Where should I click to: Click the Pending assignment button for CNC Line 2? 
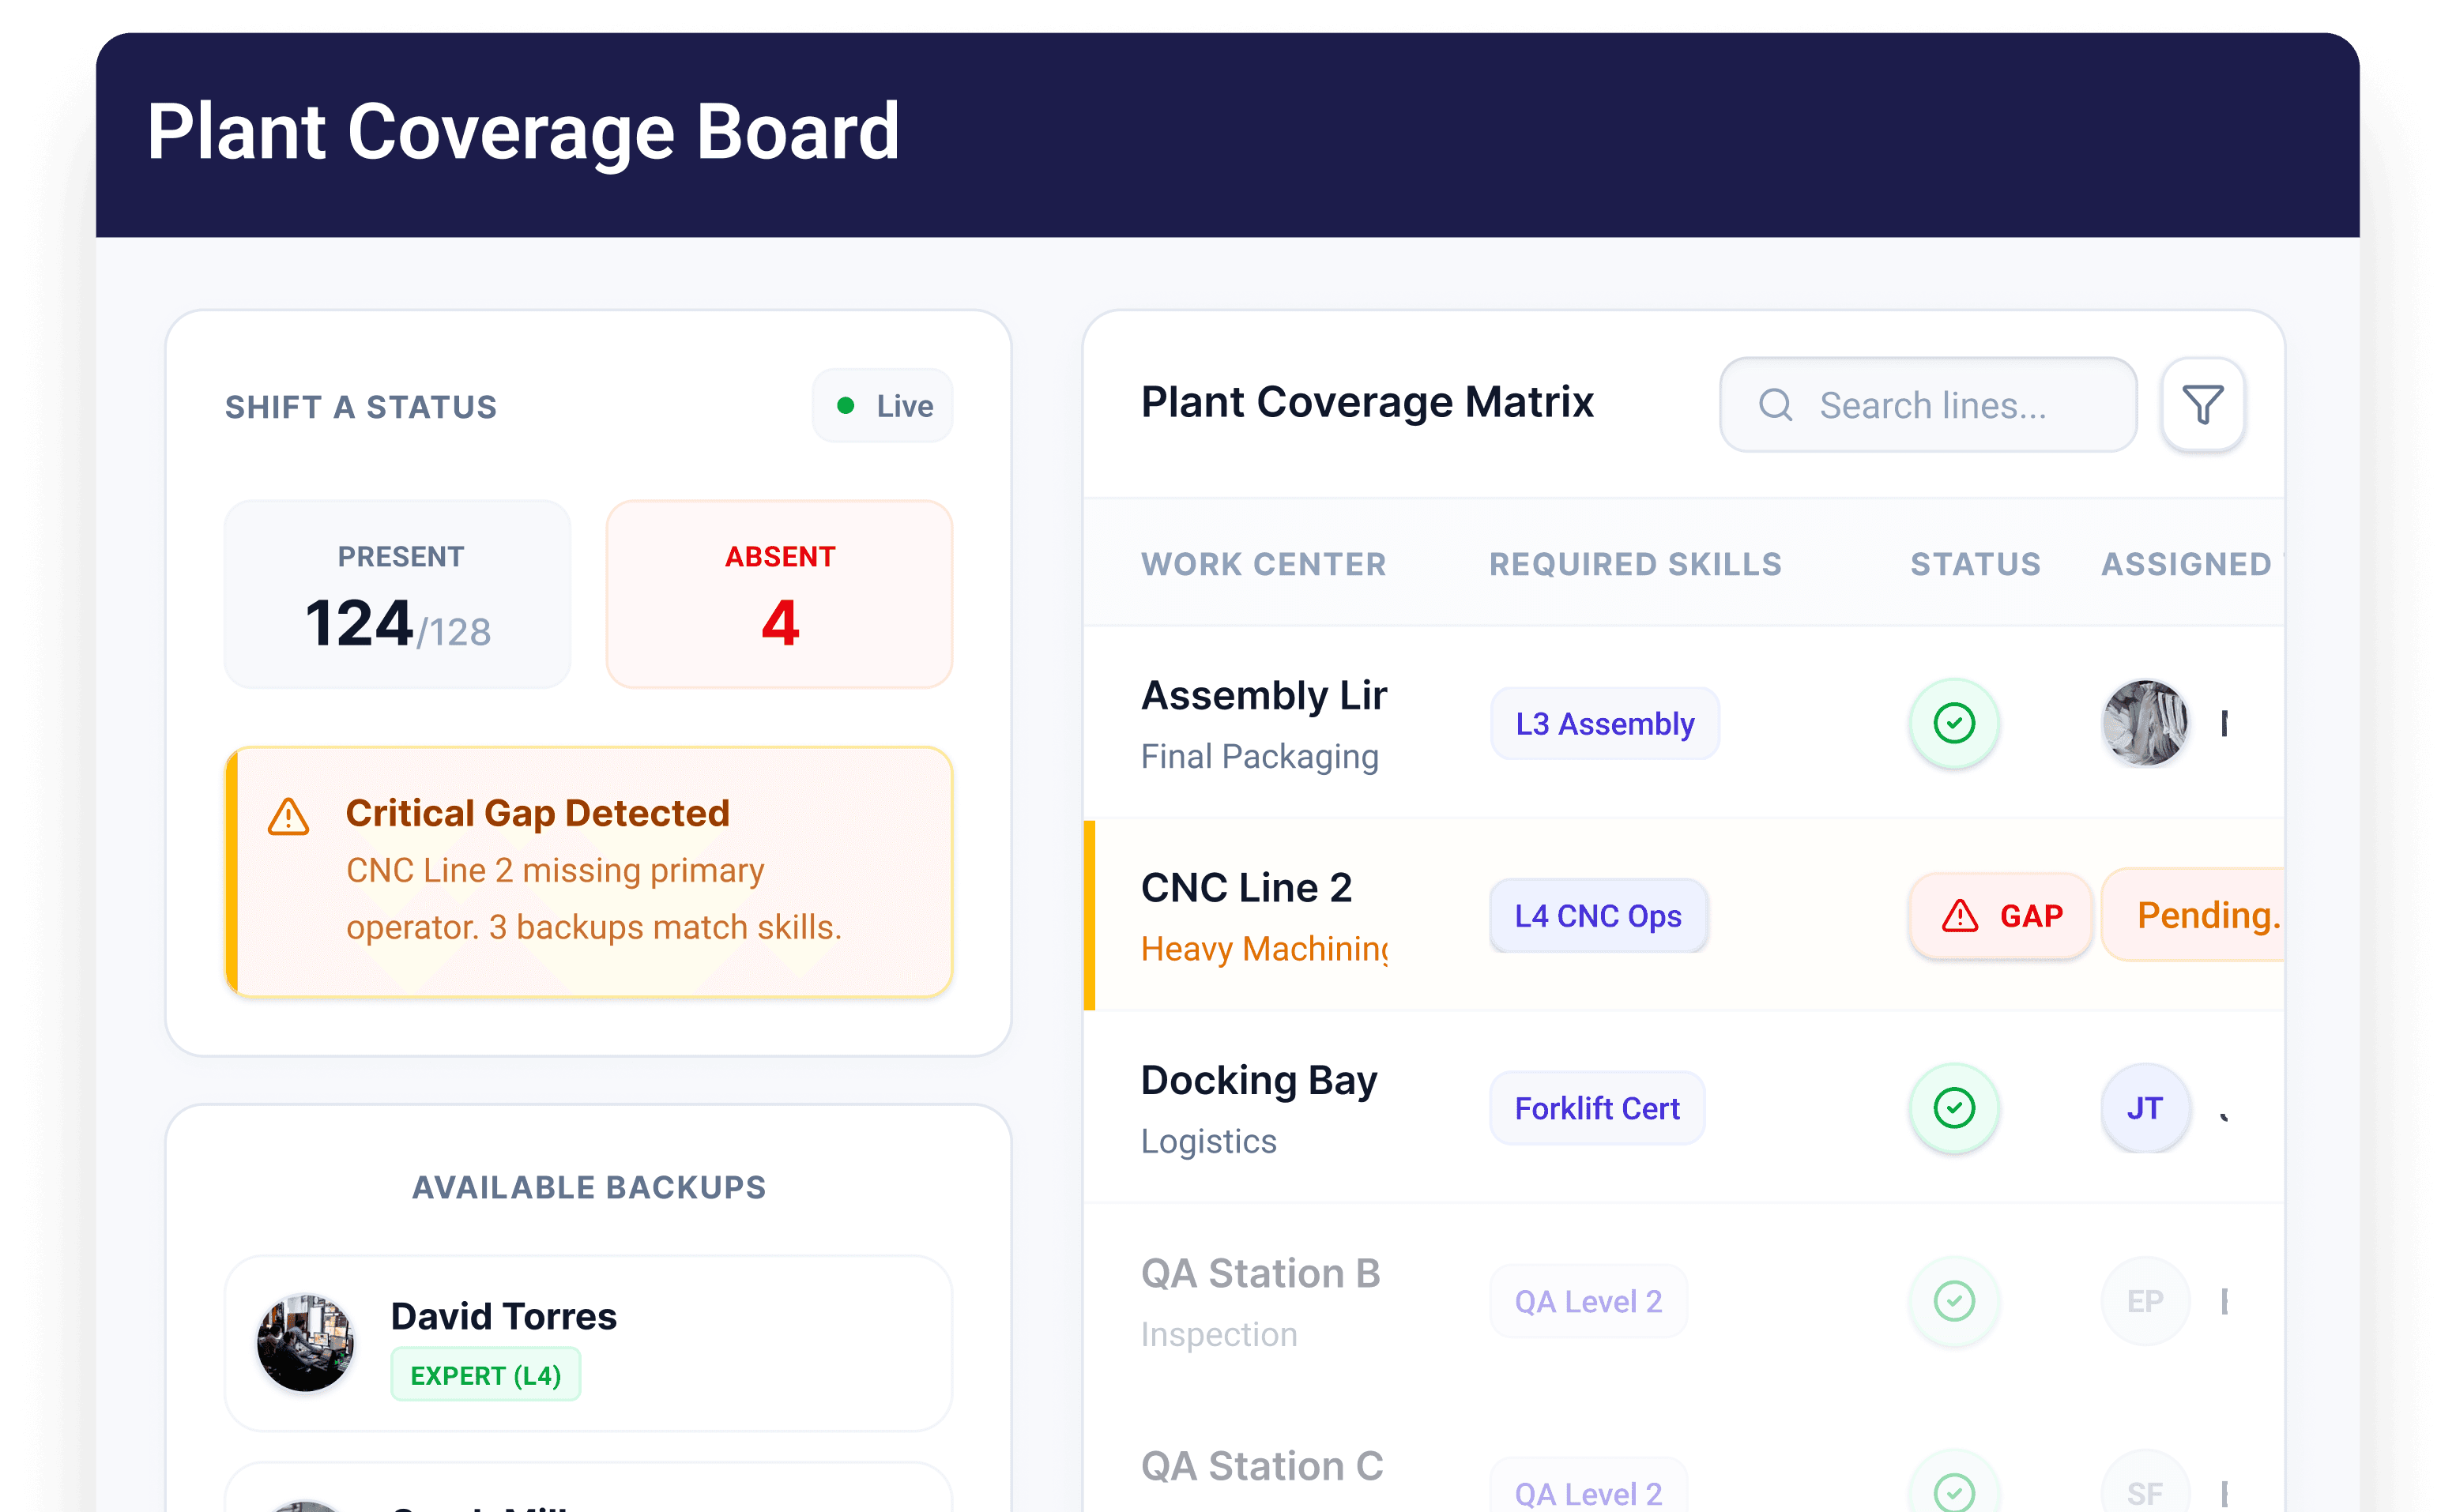(2193, 915)
